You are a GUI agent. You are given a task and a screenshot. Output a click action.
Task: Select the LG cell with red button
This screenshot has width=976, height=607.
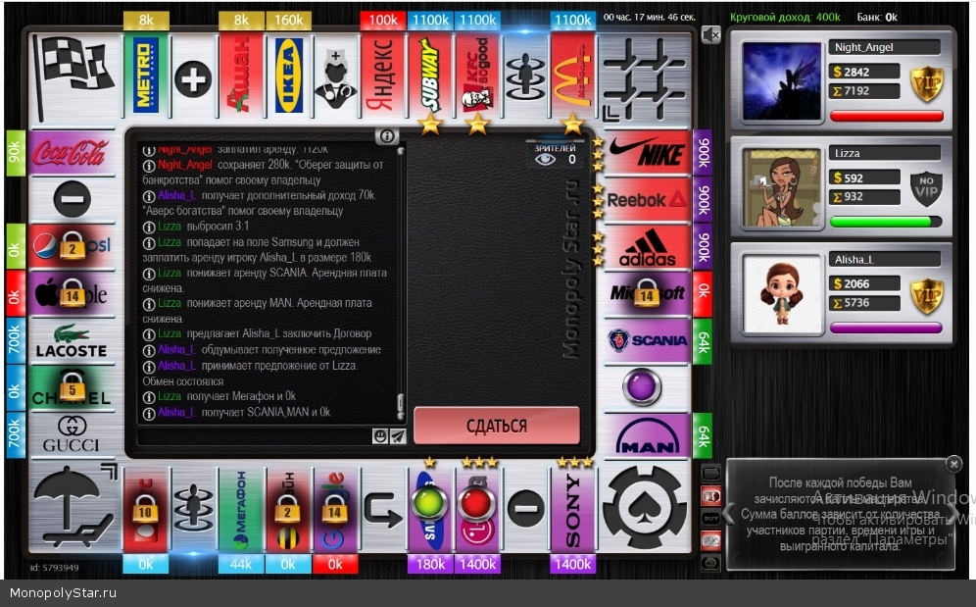pos(478,509)
